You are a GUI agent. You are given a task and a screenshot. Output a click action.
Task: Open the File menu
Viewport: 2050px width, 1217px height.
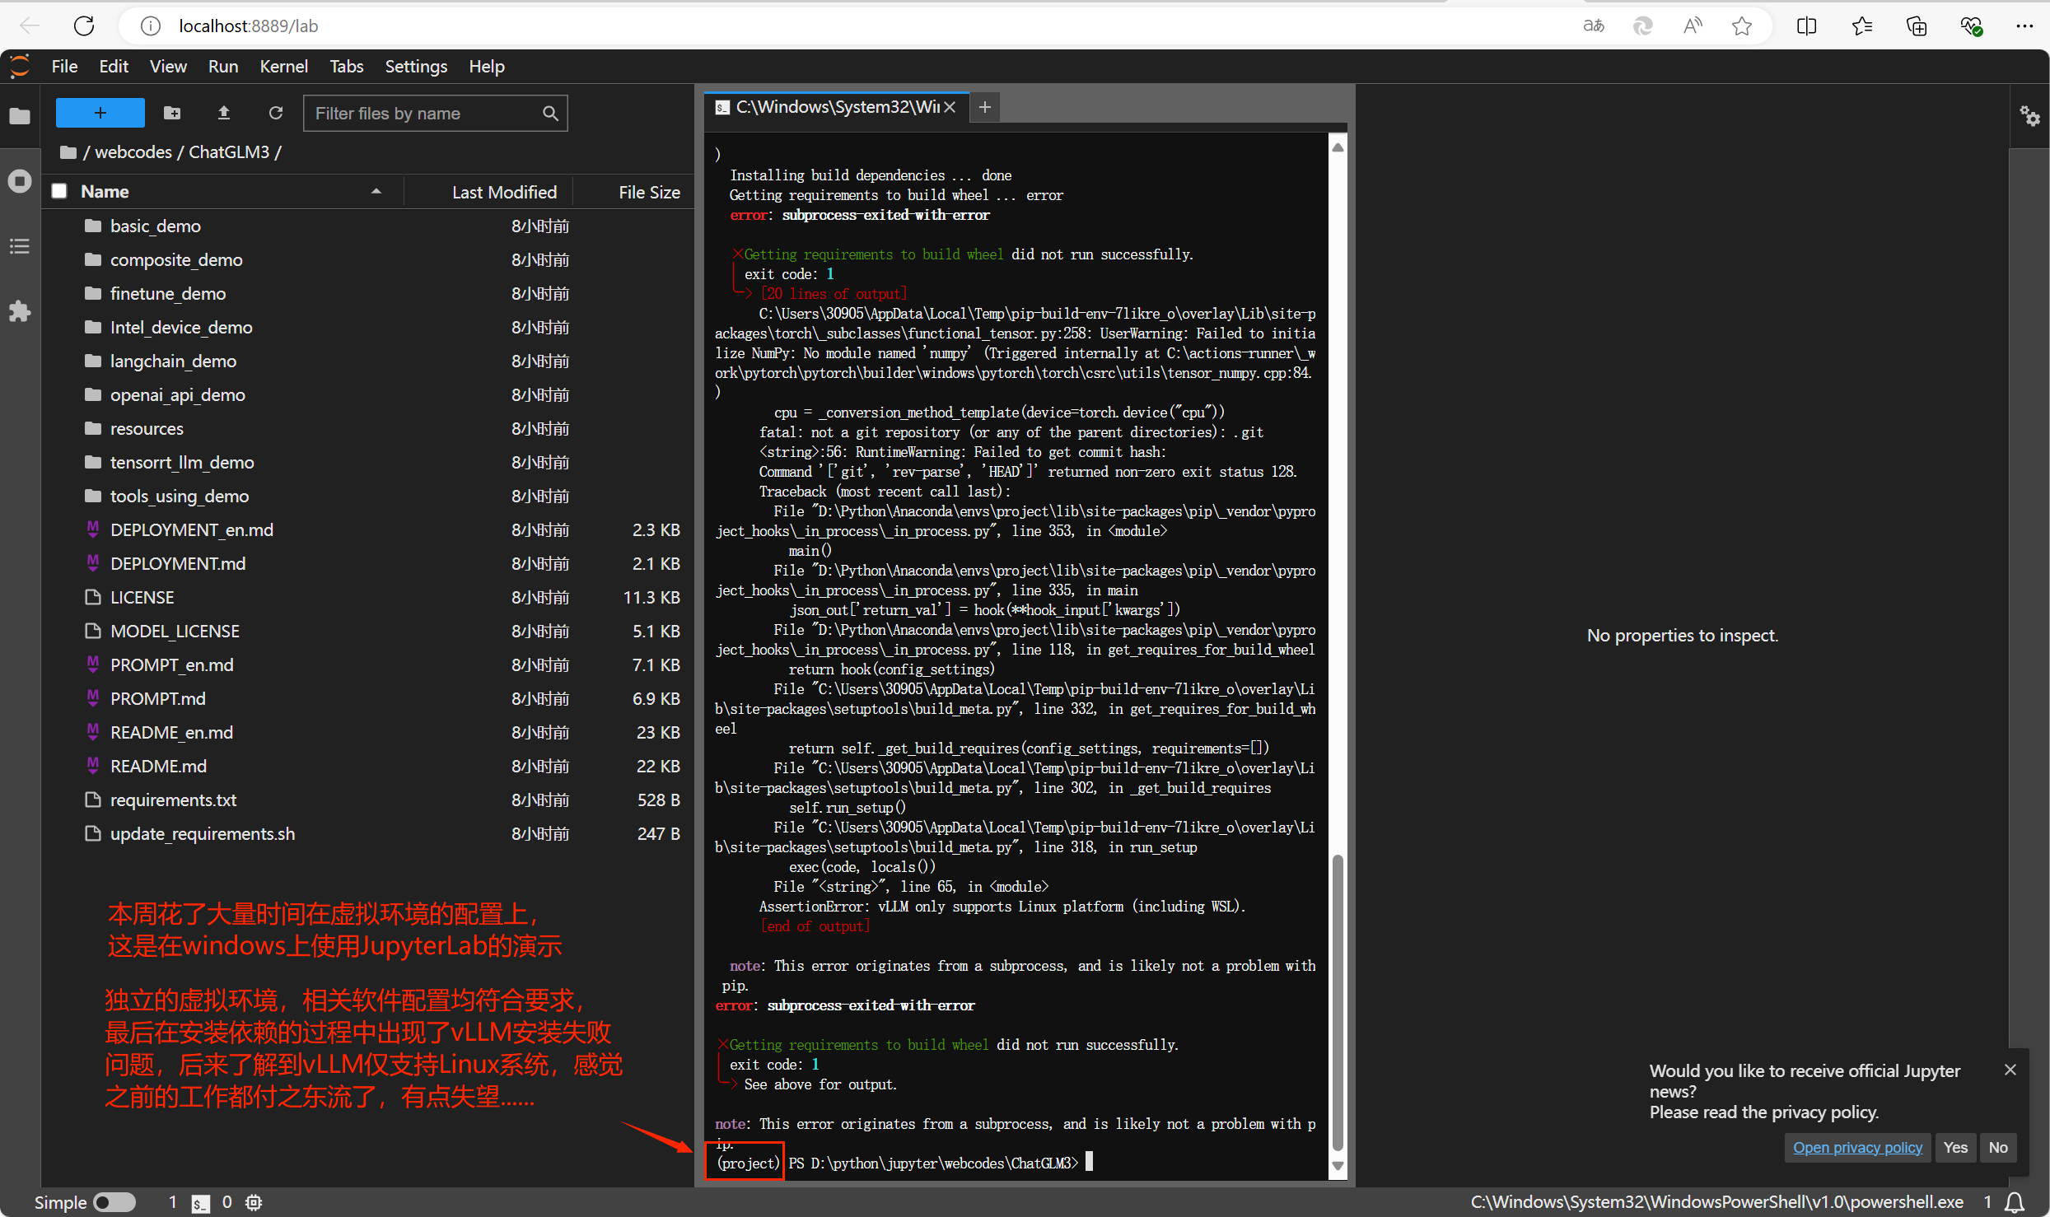64,67
